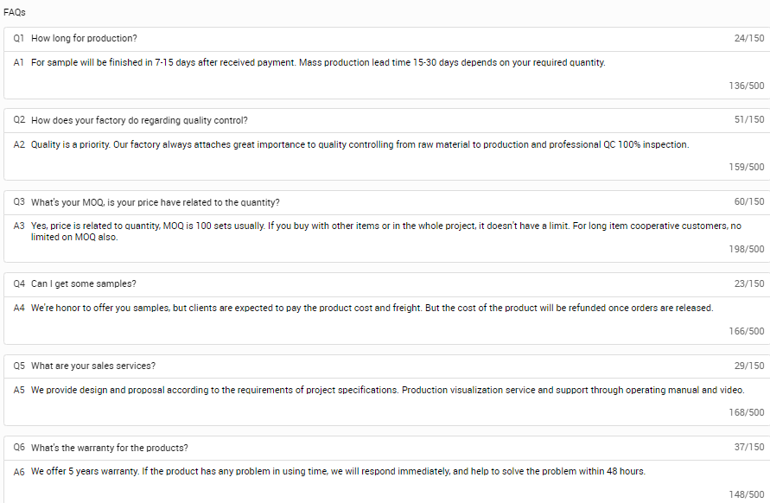Click the 136/500 character counter
The width and height of the screenshot is (770, 503).
pos(747,86)
